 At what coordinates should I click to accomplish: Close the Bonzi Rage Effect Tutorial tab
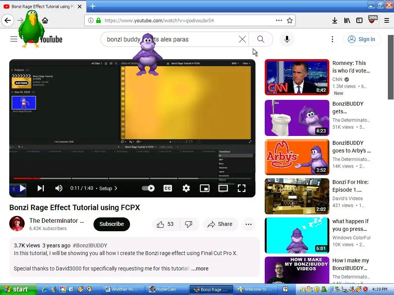click(80, 7)
